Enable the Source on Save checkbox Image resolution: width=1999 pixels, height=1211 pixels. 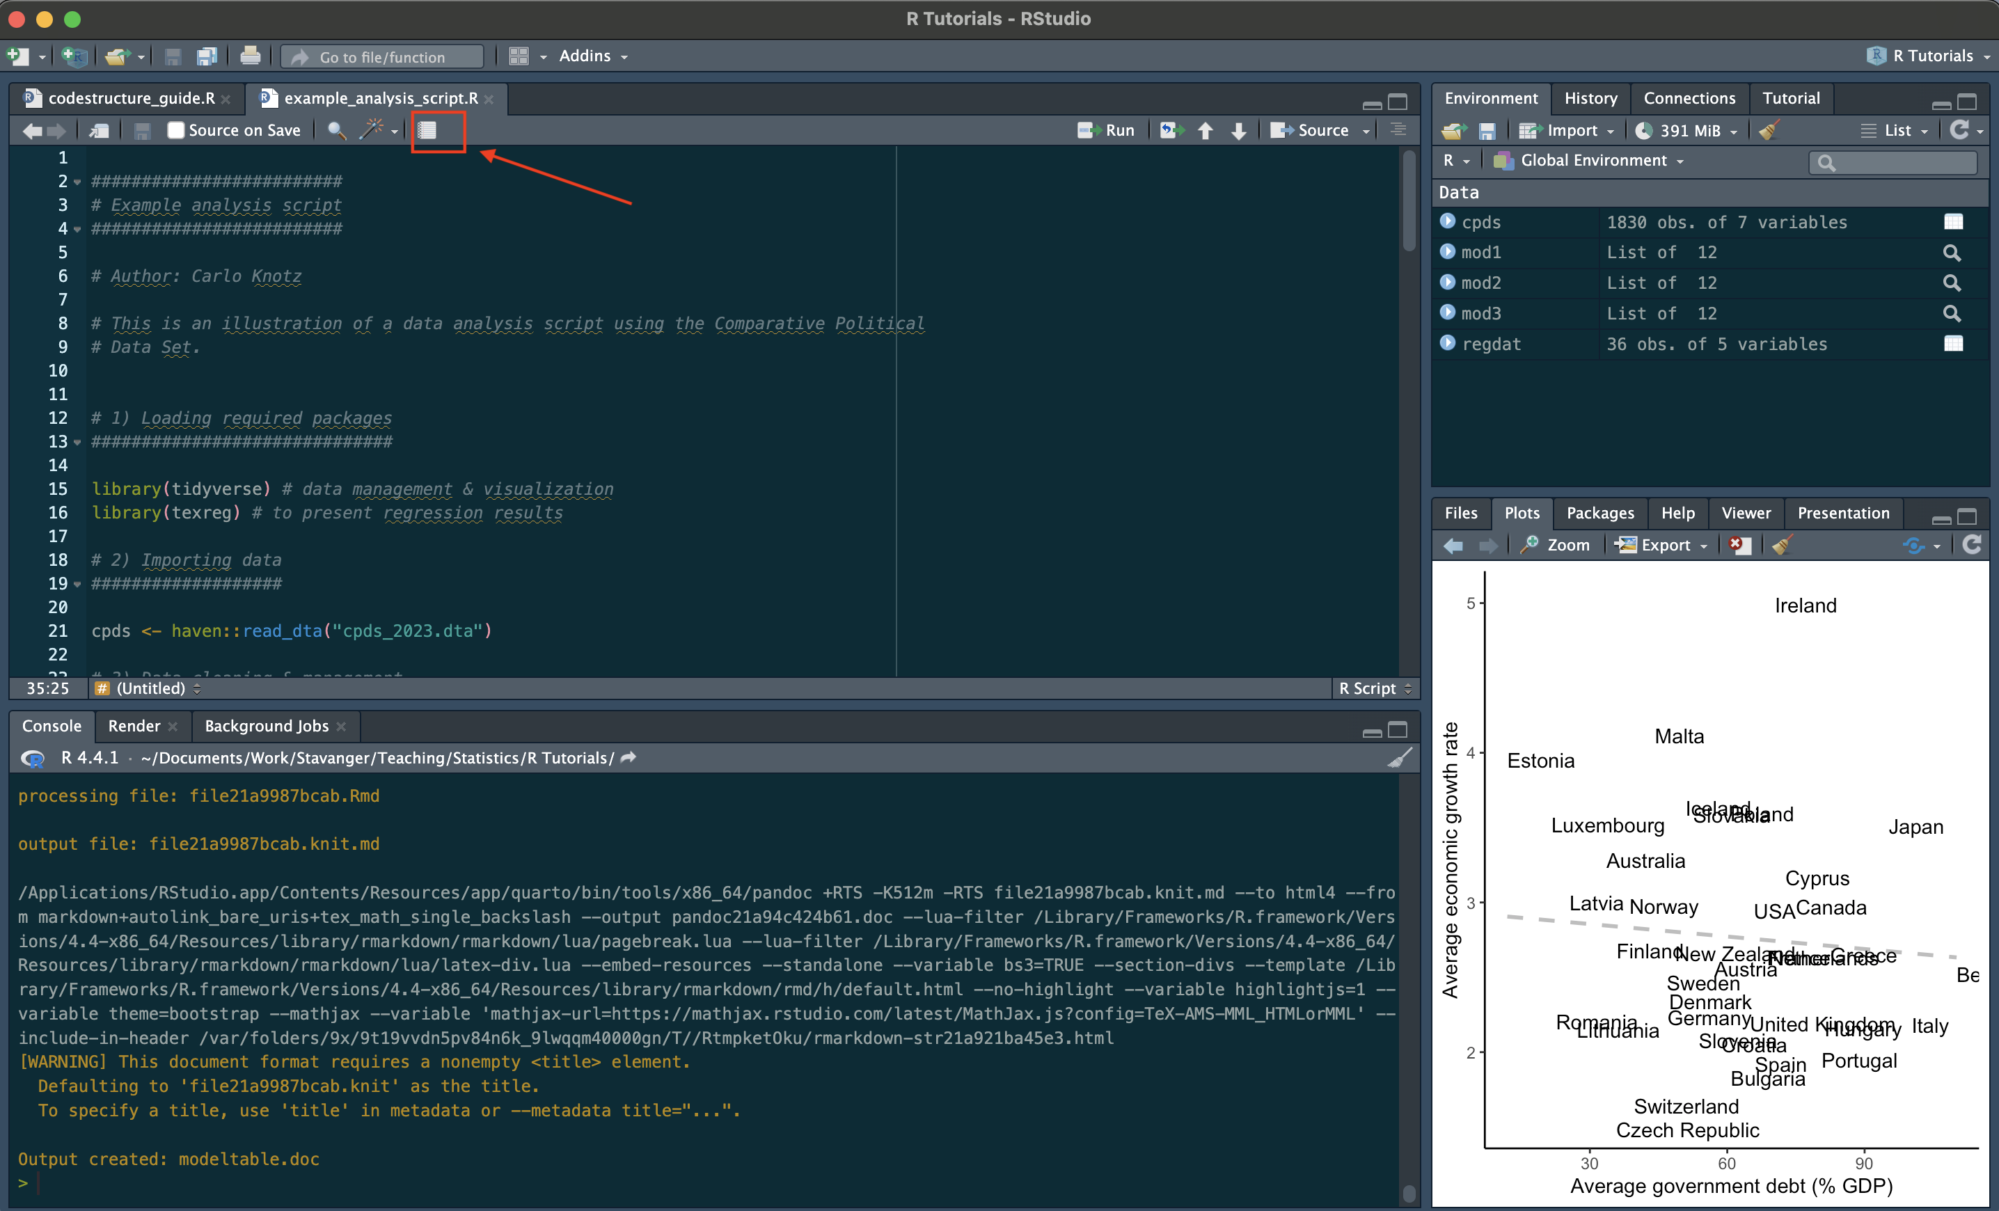click(175, 129)
